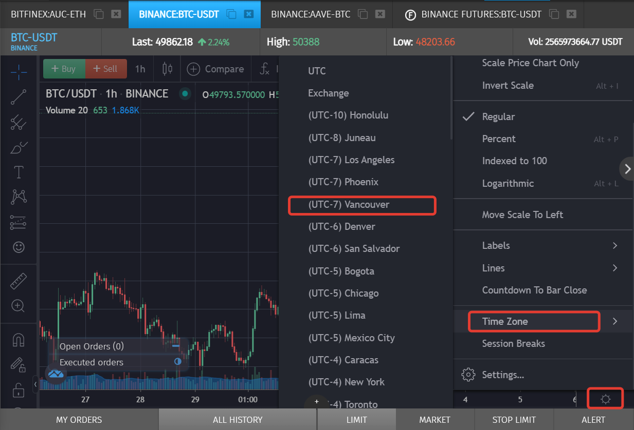Detach the BINANCE:AAVE-BTC tab to a window
The image size is (634, 430).
click(x=363, y=14)
